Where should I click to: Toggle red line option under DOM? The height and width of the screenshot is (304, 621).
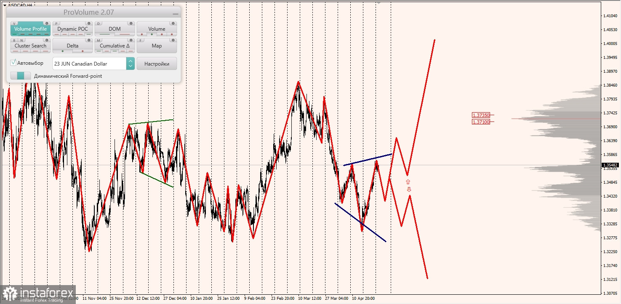tap(125, 34)
